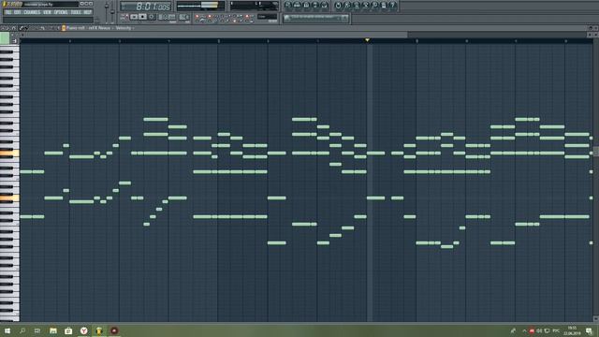
Task: Click the question mark help shortcut icon
Action: click(392, 6)
